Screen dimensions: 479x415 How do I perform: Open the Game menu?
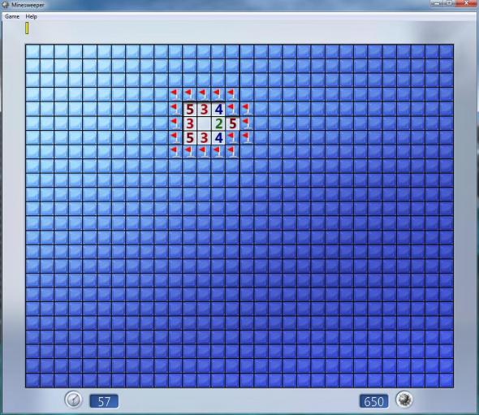point(12,16)
